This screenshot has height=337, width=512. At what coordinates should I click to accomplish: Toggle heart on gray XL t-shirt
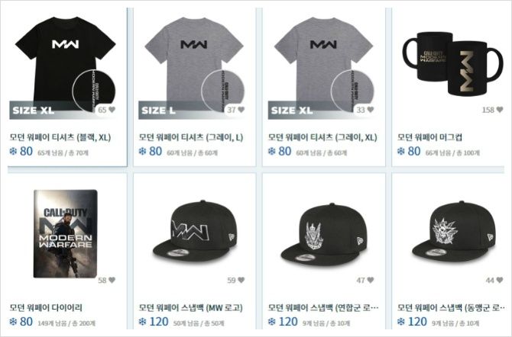[x=371, y=110]
